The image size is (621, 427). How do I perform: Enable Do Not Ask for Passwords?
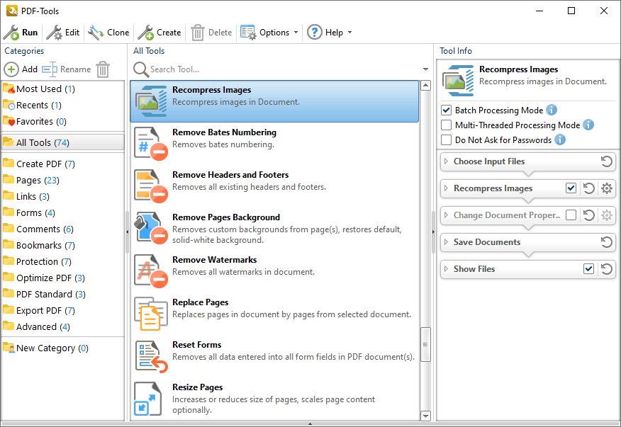[447, 140]
